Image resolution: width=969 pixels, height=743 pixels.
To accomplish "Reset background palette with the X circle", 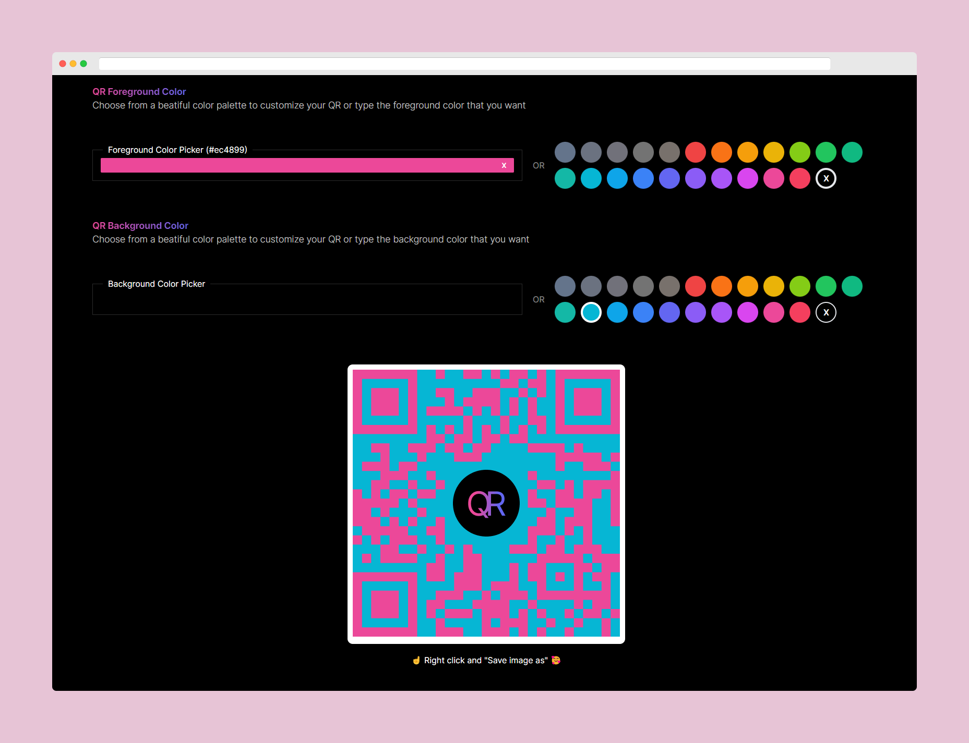I will click(826, 312).
